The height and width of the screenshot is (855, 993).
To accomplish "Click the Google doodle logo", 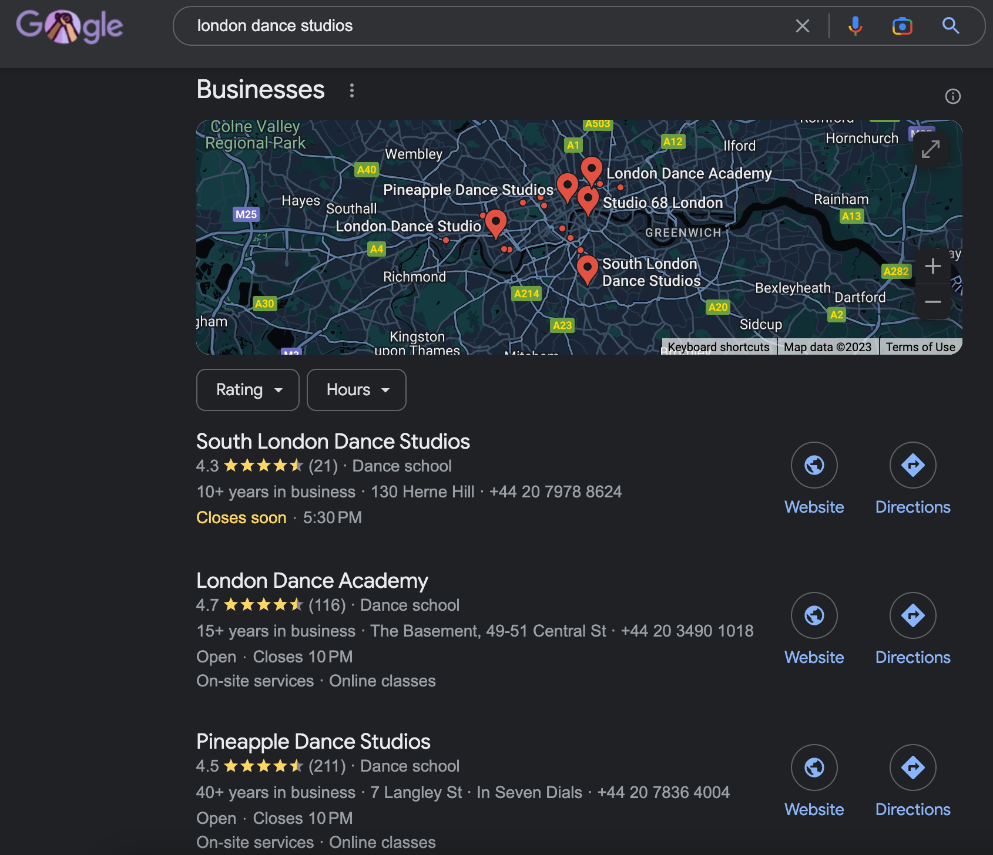I will (69, 26).
